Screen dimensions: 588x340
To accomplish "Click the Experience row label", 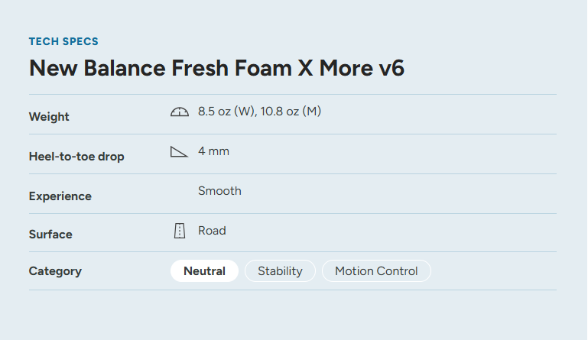I will [x=60, y=196].
